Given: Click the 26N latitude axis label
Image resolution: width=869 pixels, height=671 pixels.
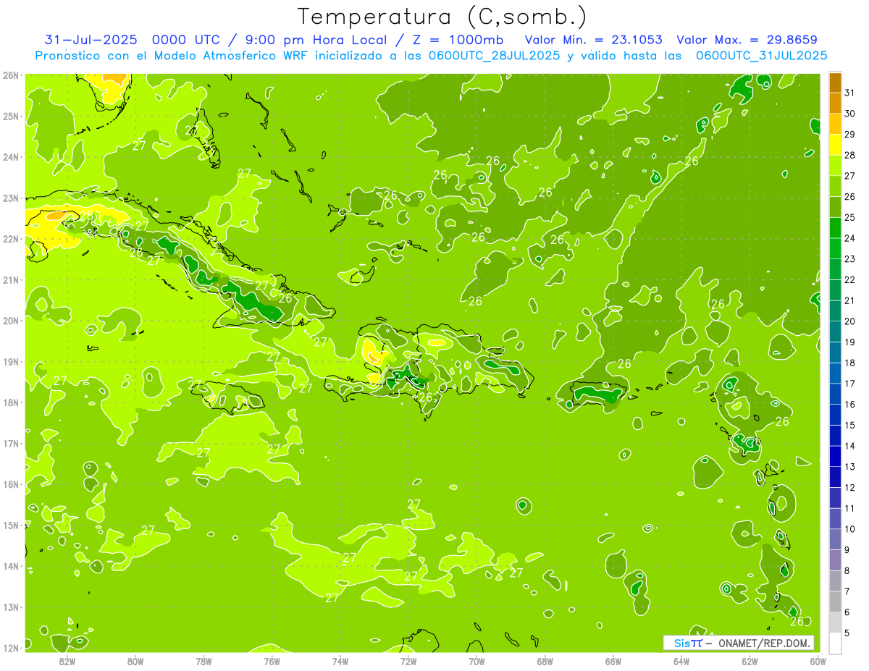Looking at the screenshot, I should click(11, 75).
